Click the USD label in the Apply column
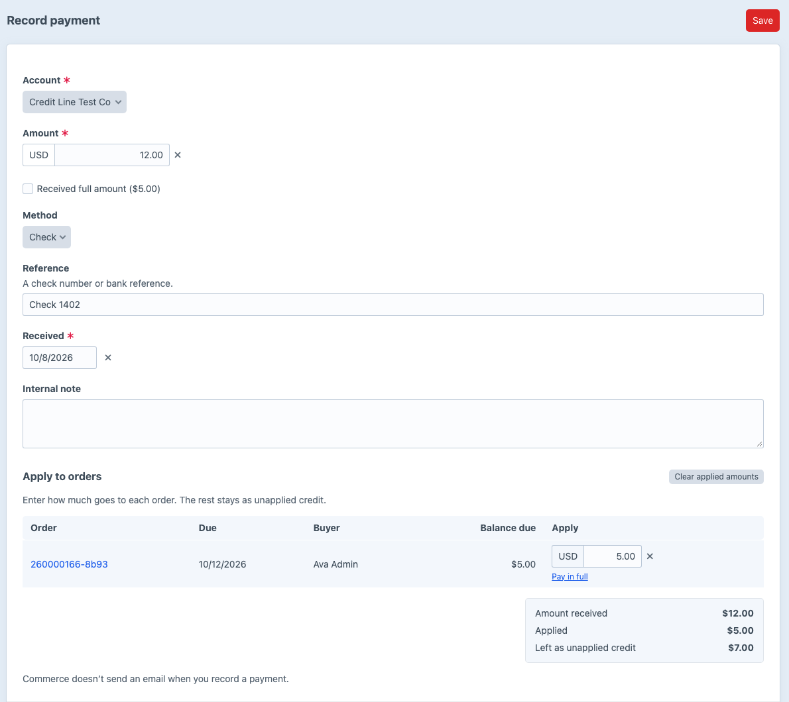This screenshot has height=702, width=789. (568, 556)
